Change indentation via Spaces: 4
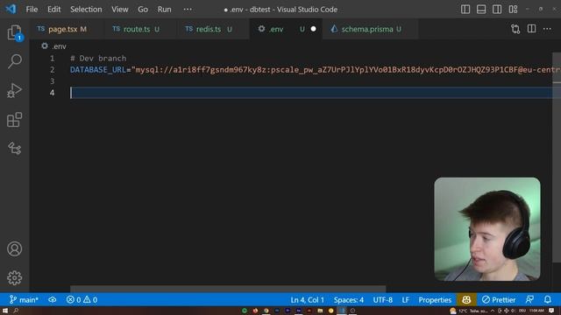Image resolution: width=561 pixels, height=315 pixels. point(349,299)
